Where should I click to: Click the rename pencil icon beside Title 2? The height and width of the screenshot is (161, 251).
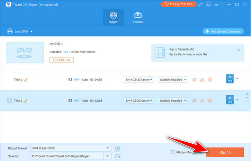coord(26,101)
